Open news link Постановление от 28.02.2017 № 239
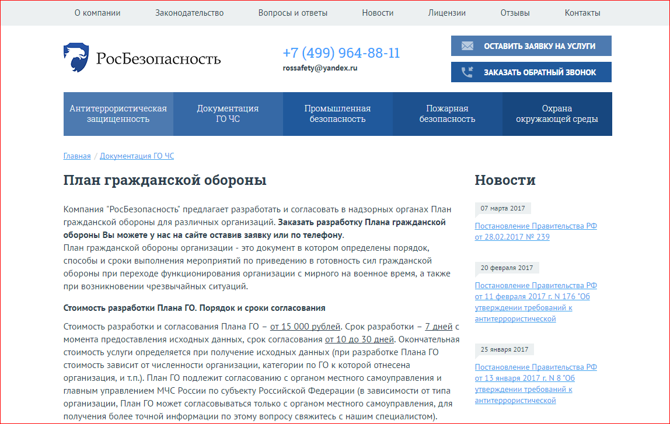Image resolution: width=670 pixels, height=424 pixels. (x=535, y=232)
